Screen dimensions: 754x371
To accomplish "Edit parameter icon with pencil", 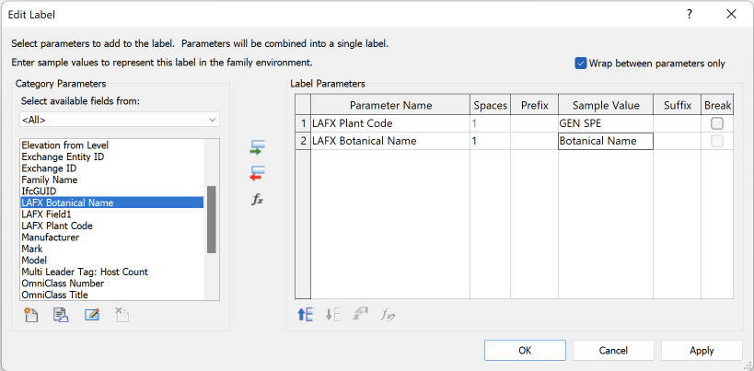I will pos(92,315).
